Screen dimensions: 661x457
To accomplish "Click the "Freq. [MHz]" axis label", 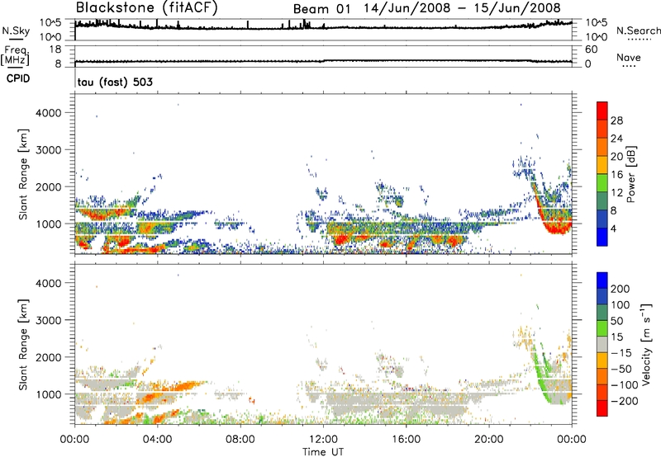I will [15, 56].
